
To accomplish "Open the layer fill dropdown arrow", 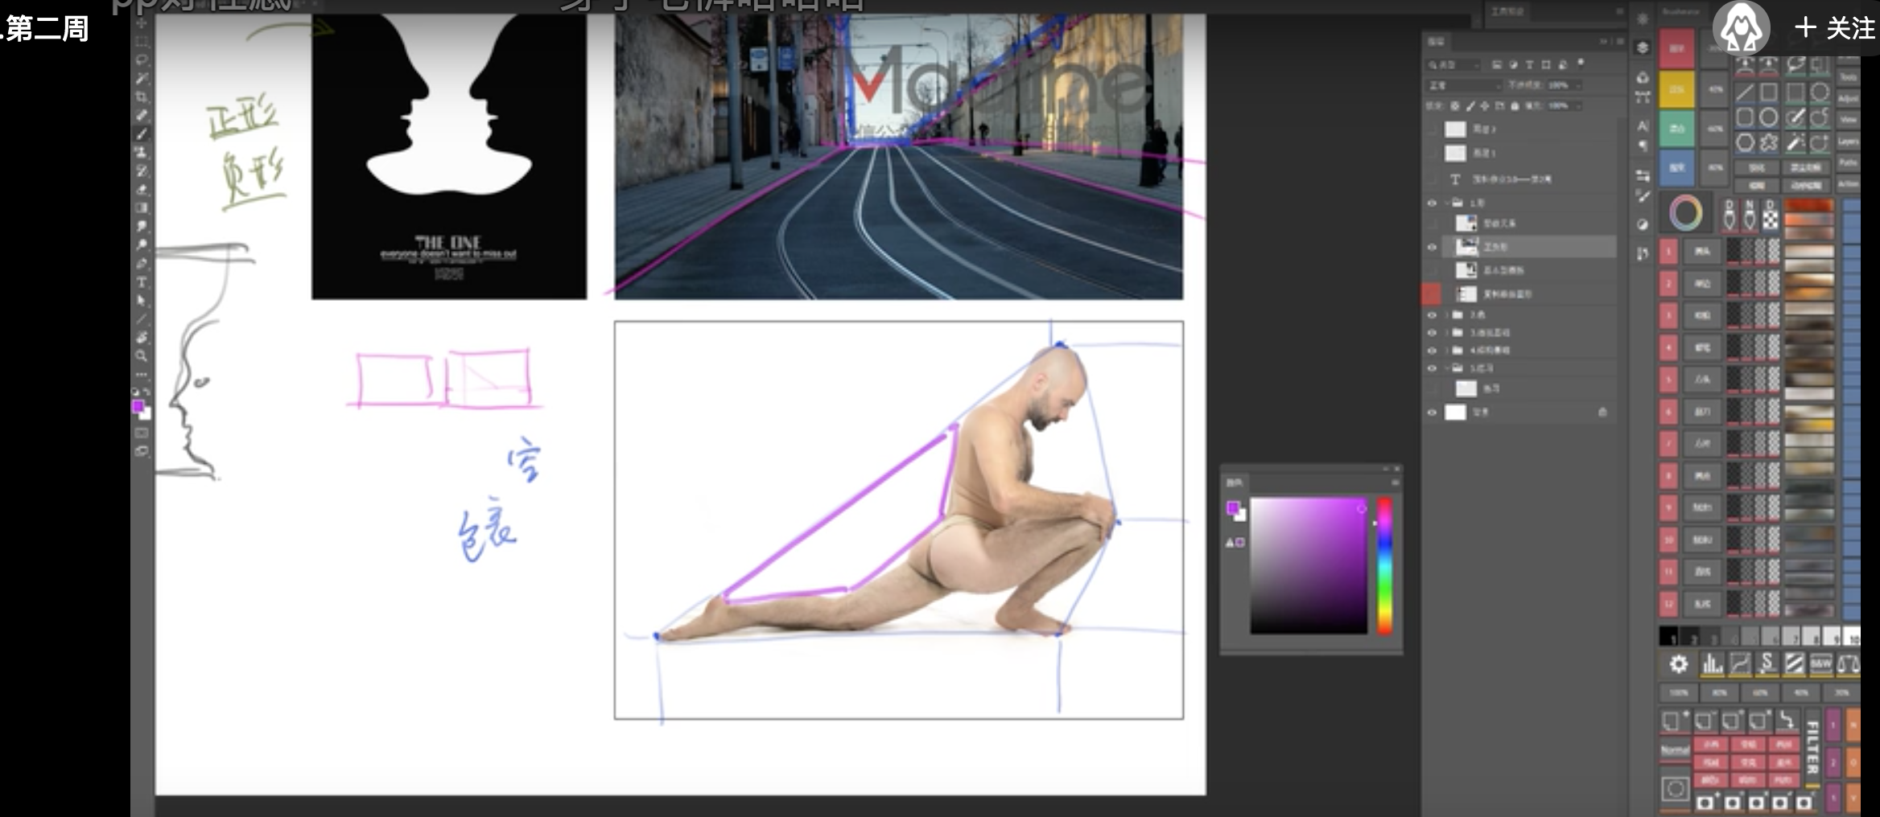I will [1578, 106].
